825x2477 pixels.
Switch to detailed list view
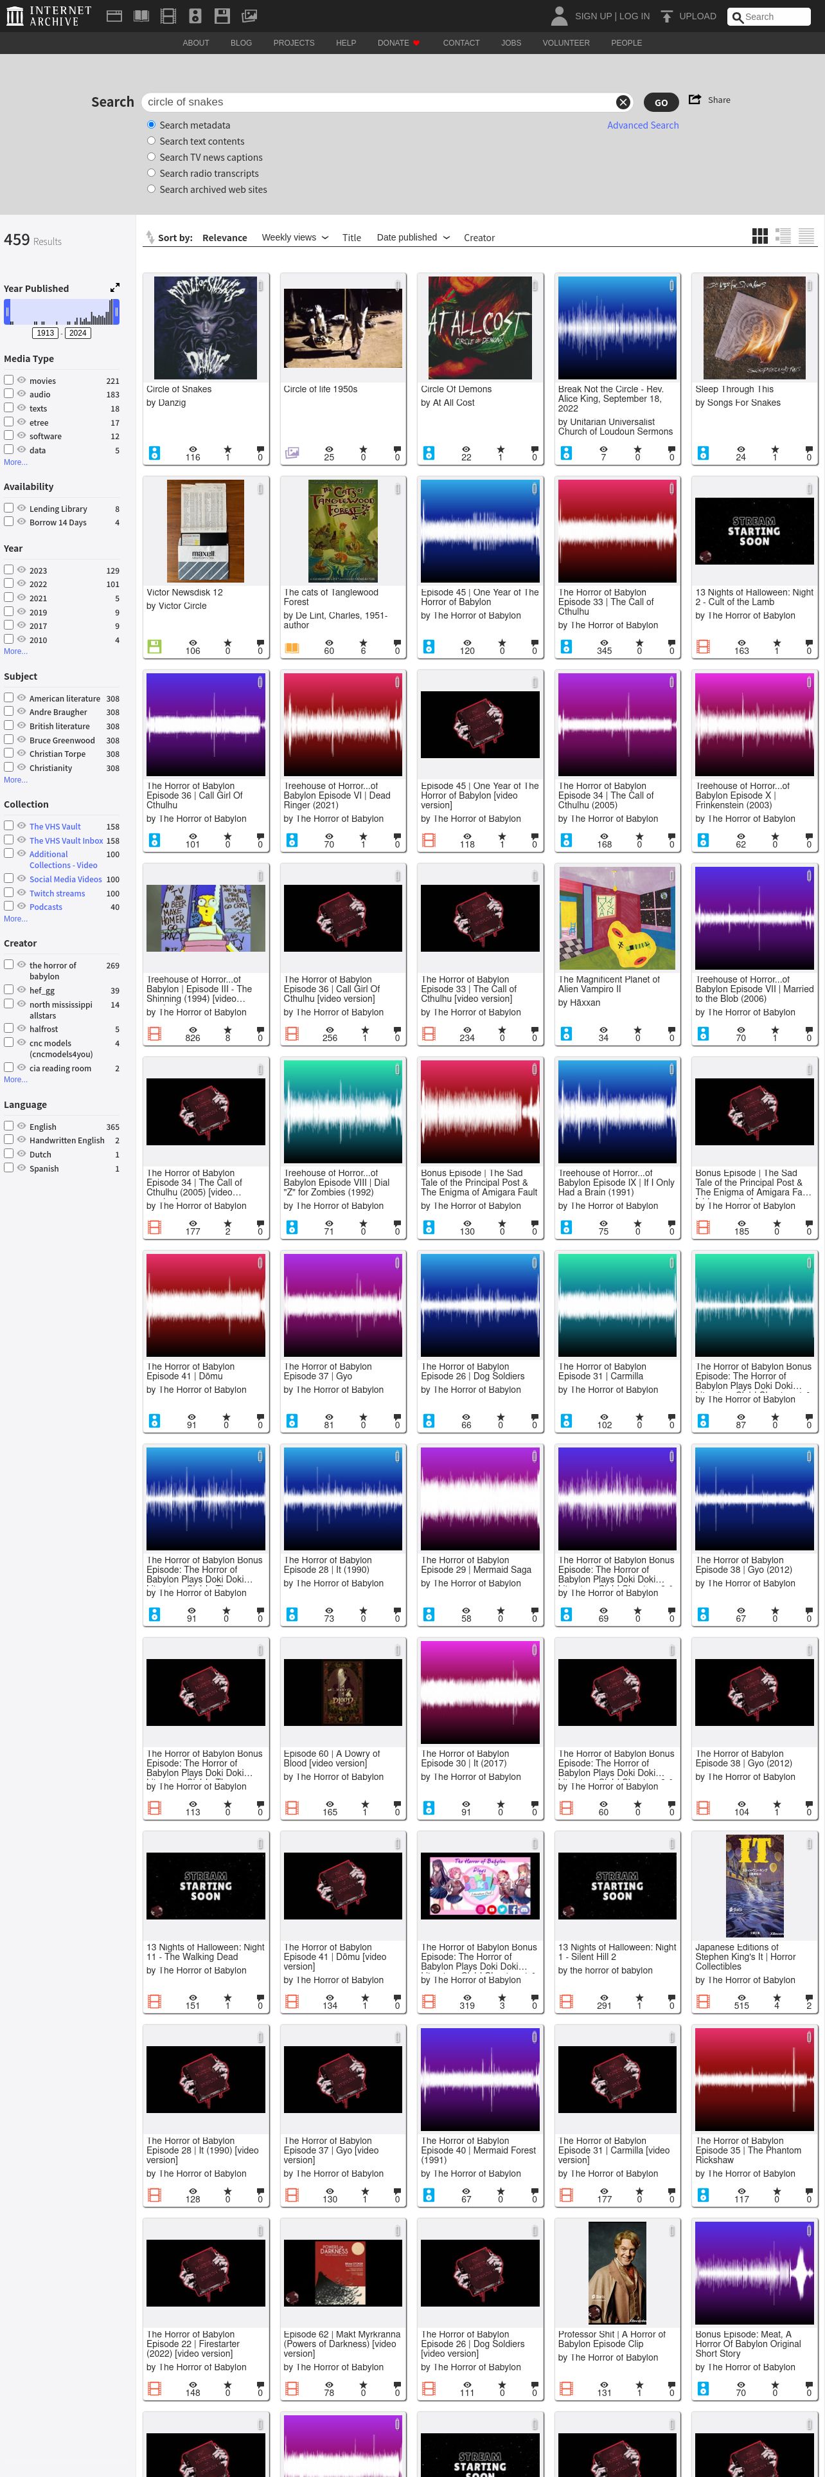(783, 237)
